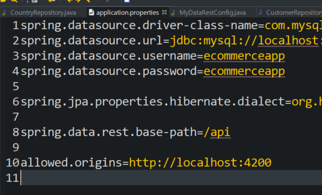
Task: Click the 'http://localhost:4200' value
Action: click(200, 163)
